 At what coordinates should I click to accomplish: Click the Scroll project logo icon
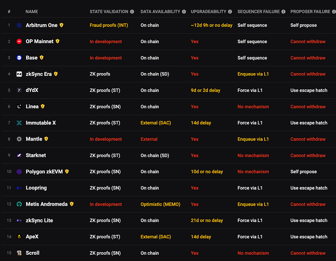[19, 253]
